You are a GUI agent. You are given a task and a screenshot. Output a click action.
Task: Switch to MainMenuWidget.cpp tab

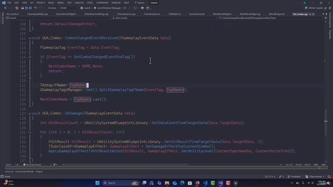(x=250, y=14)
